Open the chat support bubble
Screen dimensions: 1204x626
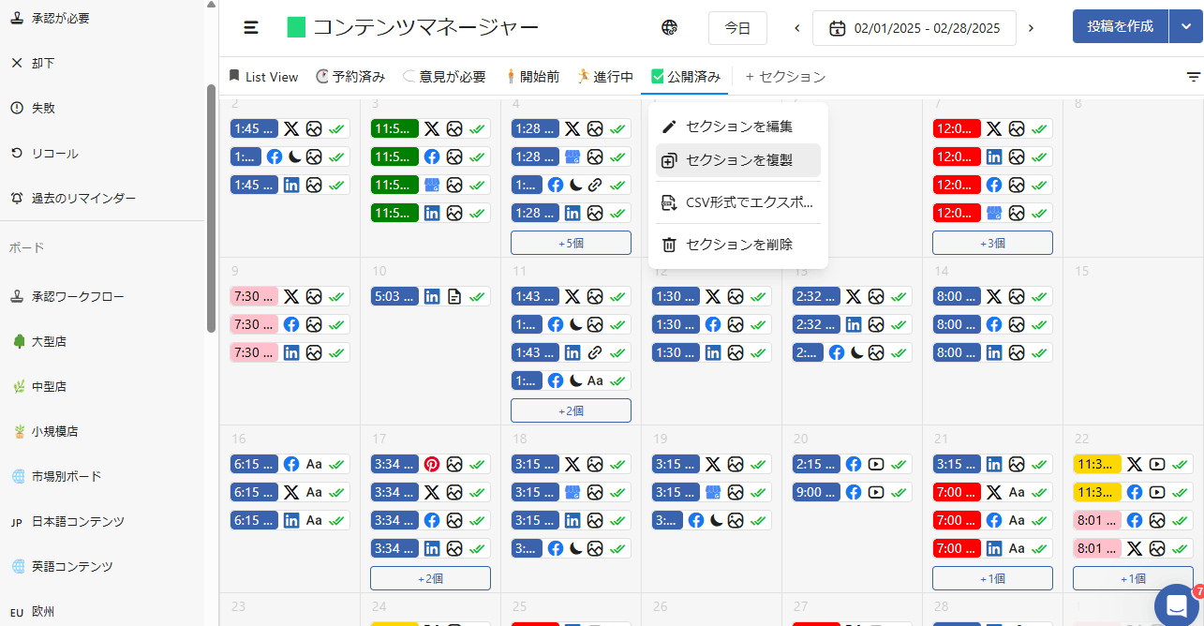click(x=1177, y=604)
